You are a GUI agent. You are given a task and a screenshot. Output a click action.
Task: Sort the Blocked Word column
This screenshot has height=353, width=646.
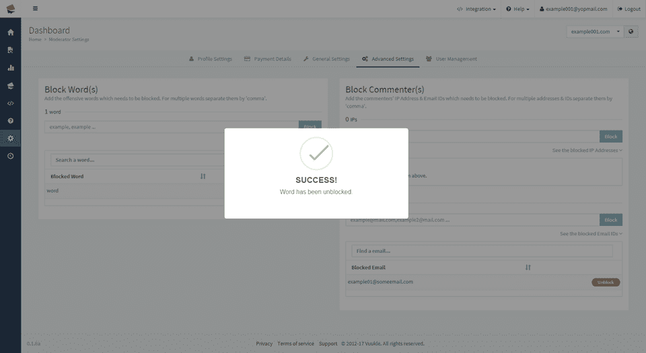coord(203,176)
